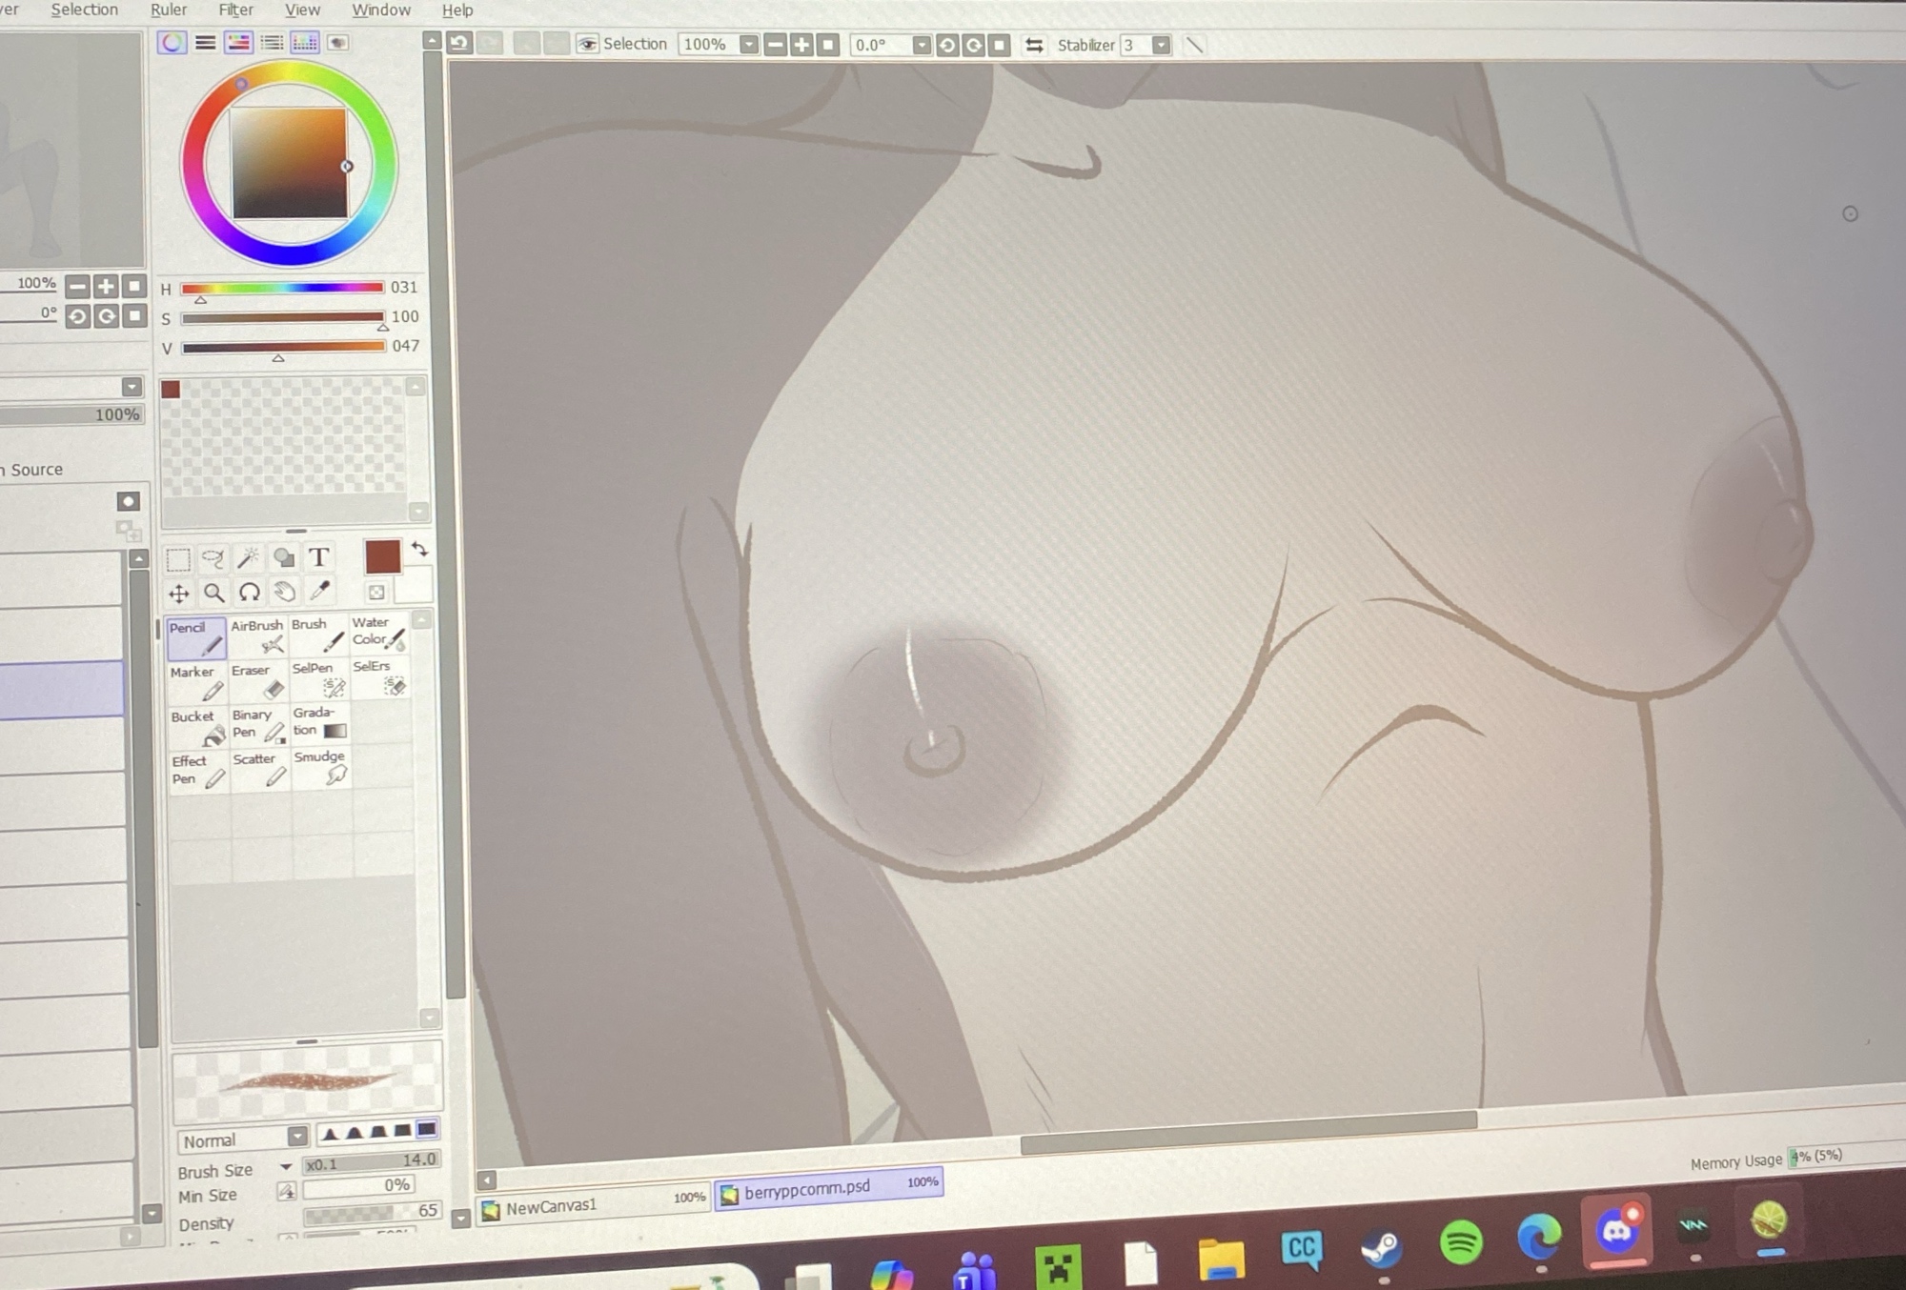Toggle the Selection visibility eye
1906x1290 pixels.
pos(587,44)
